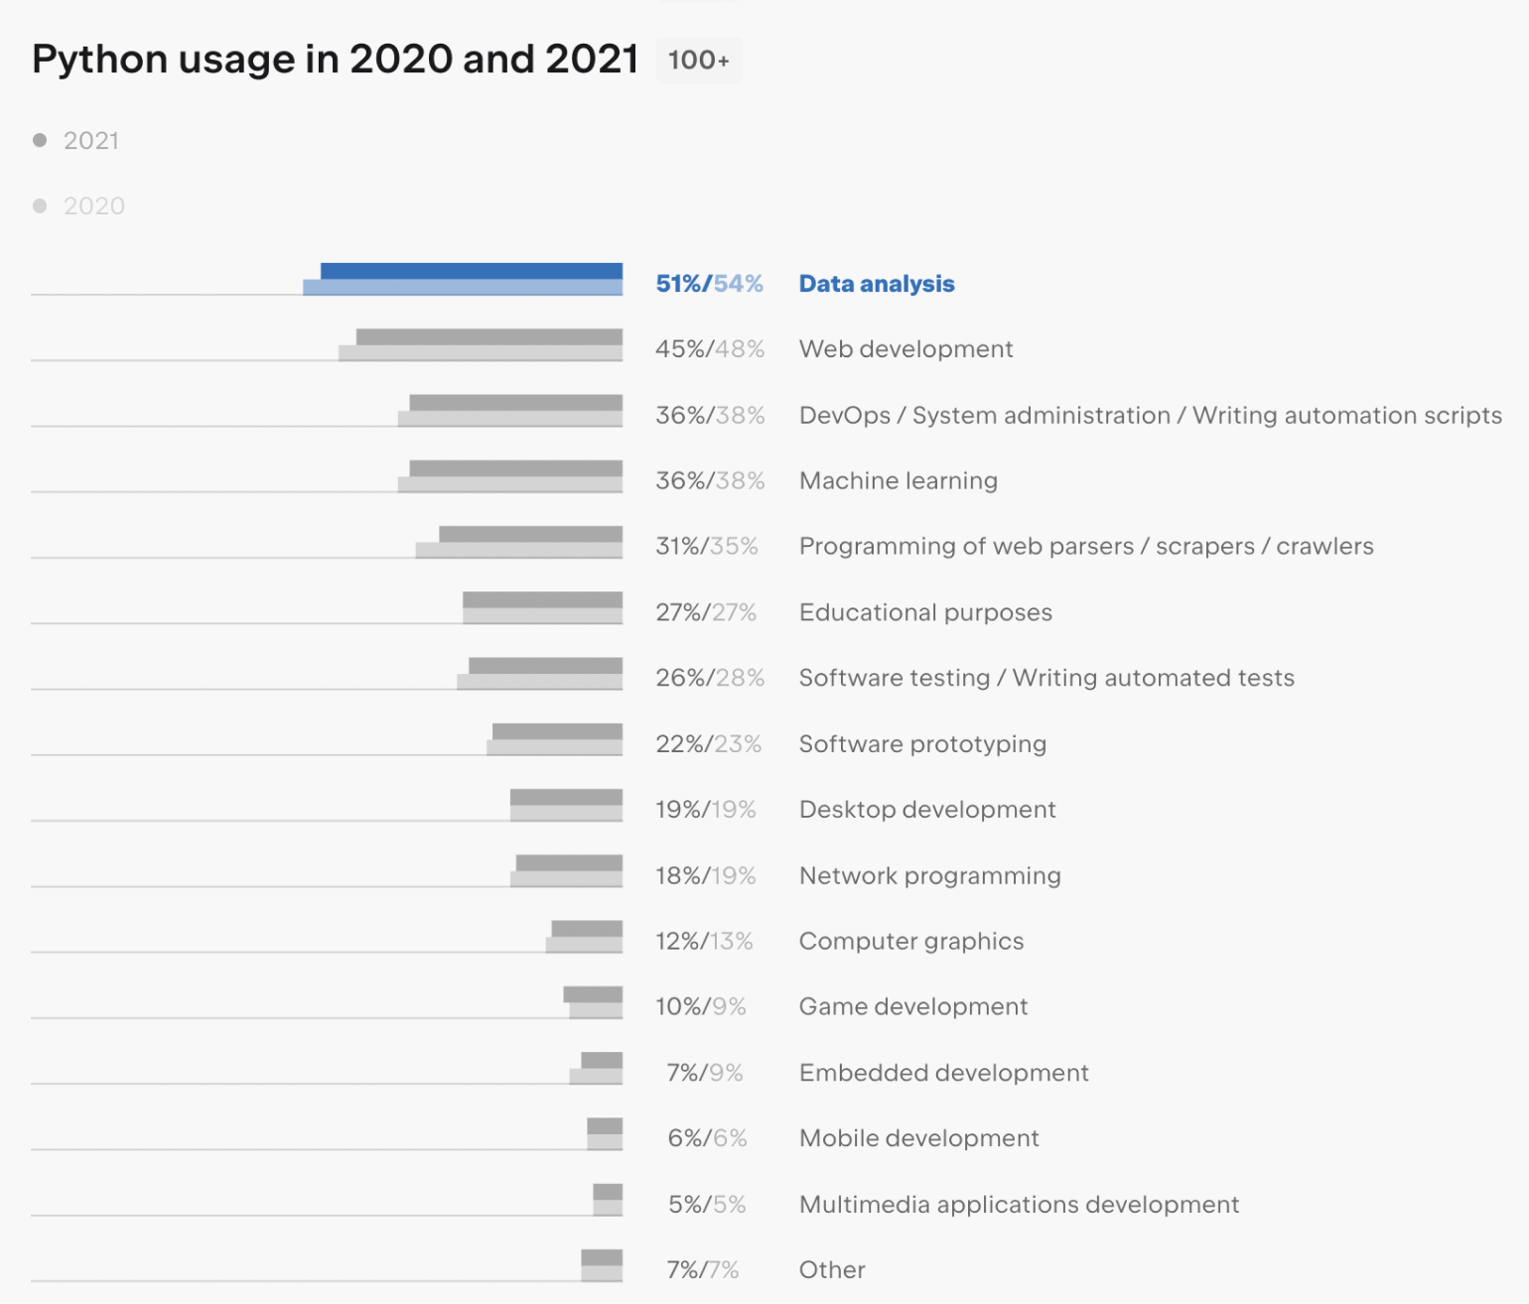The height and width of the screenshot is (1304, 1529).
Task: Click the blue 2021 Data analysis bar
Action: [471, 271]
